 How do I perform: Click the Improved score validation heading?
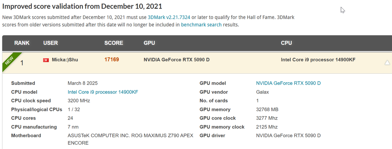(x=82, y=6)
